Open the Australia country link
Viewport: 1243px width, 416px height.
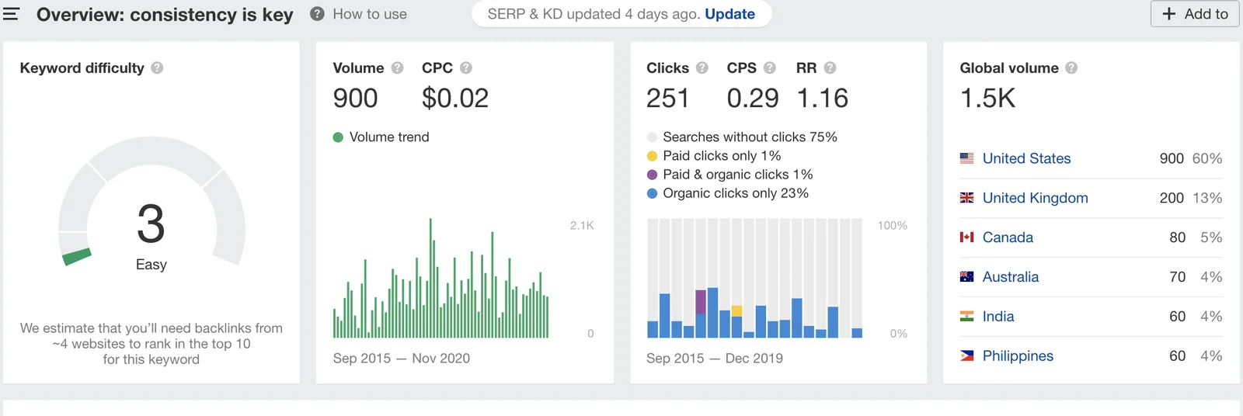[x=1010, y=277]
